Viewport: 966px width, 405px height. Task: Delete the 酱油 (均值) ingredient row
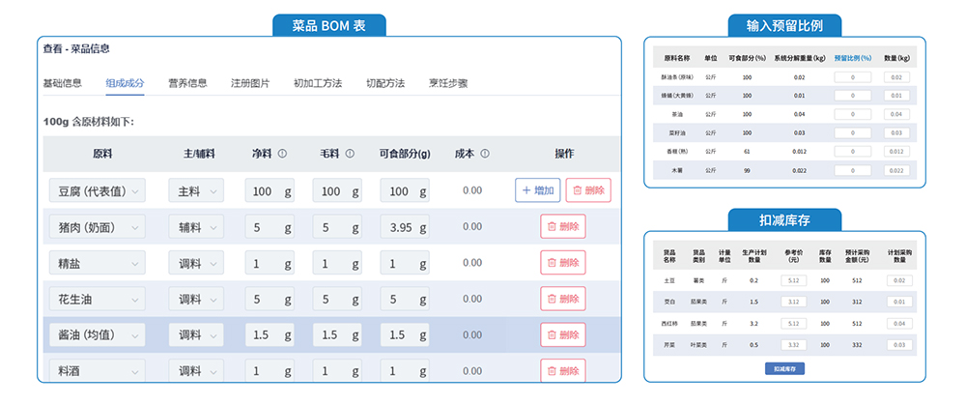(563, 334)
